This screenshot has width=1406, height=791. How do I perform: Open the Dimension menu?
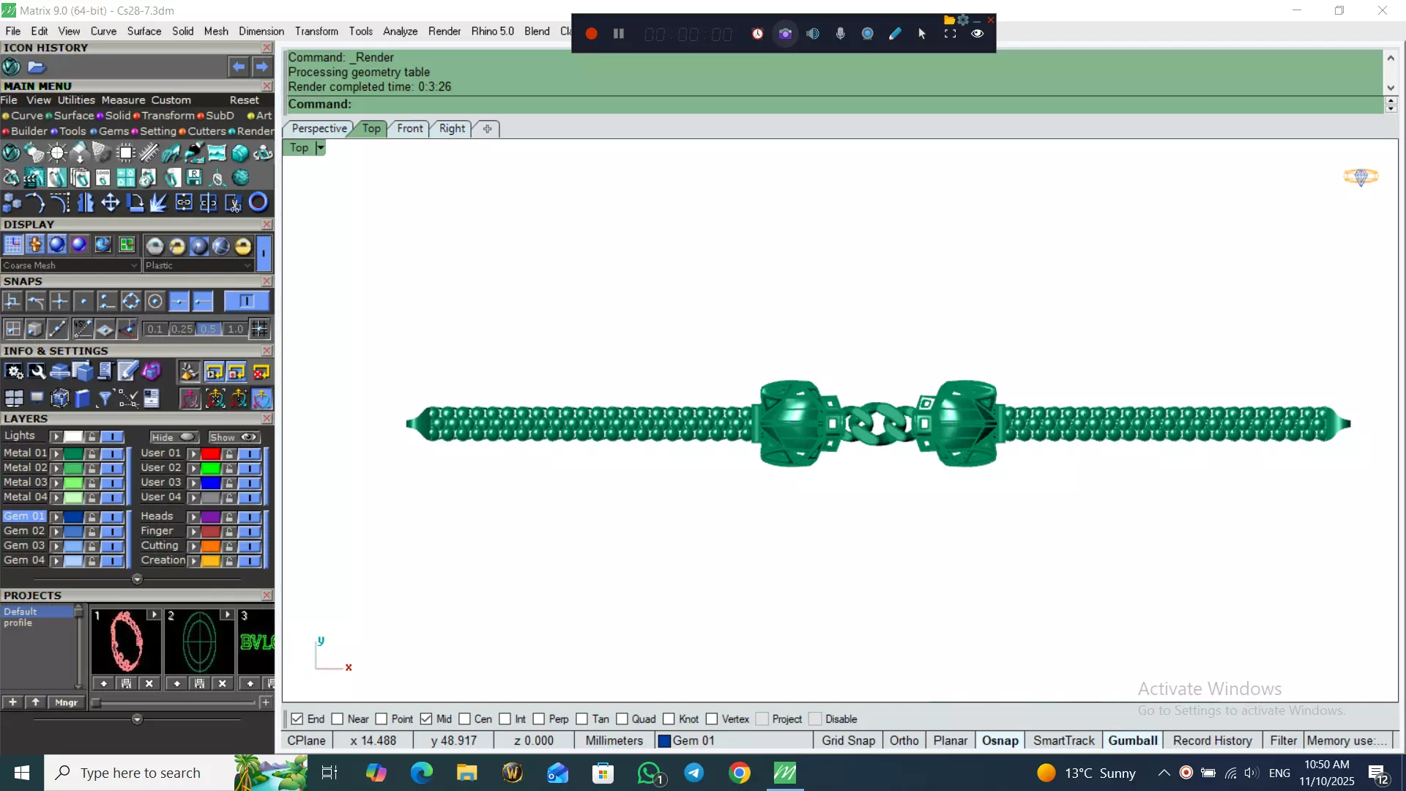[x=261, y=31]
